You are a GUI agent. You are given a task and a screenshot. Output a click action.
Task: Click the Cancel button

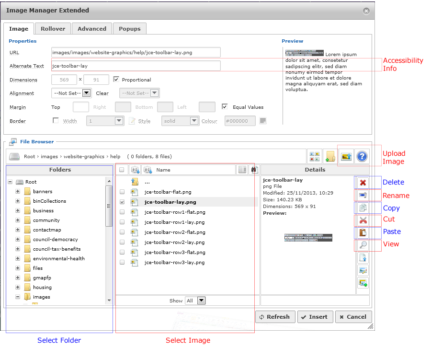[x=353, y=317]
